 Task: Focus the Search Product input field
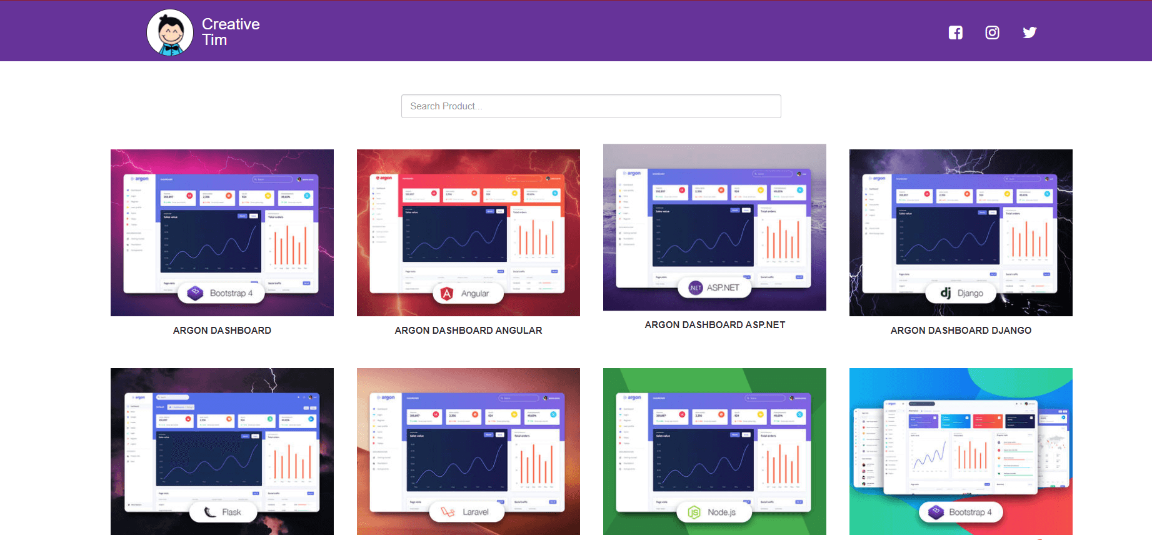[591, 106]
